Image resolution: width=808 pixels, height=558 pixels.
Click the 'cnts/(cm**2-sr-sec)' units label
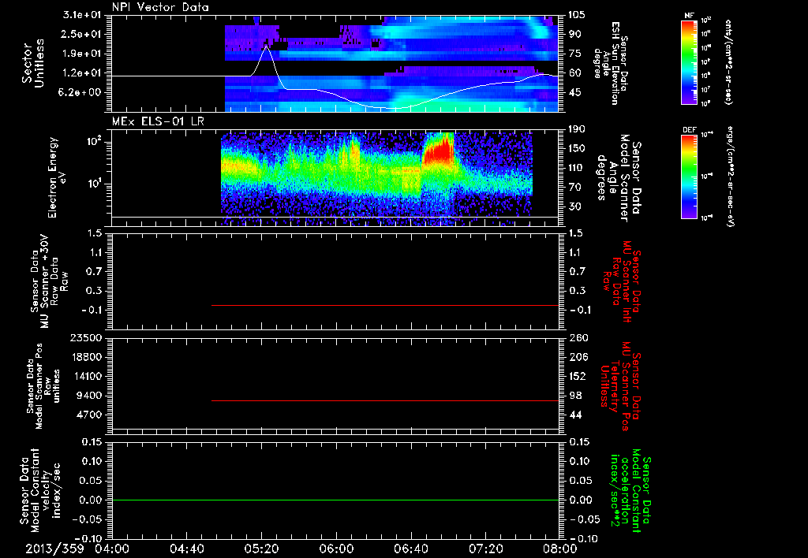pos(728,61)
